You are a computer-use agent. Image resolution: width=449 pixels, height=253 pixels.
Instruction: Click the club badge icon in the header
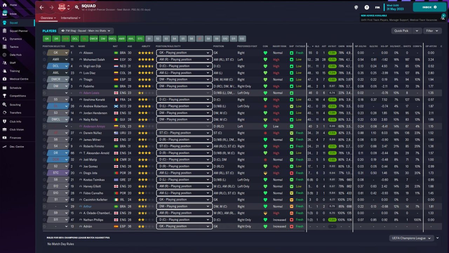click(x=62, y=7)
